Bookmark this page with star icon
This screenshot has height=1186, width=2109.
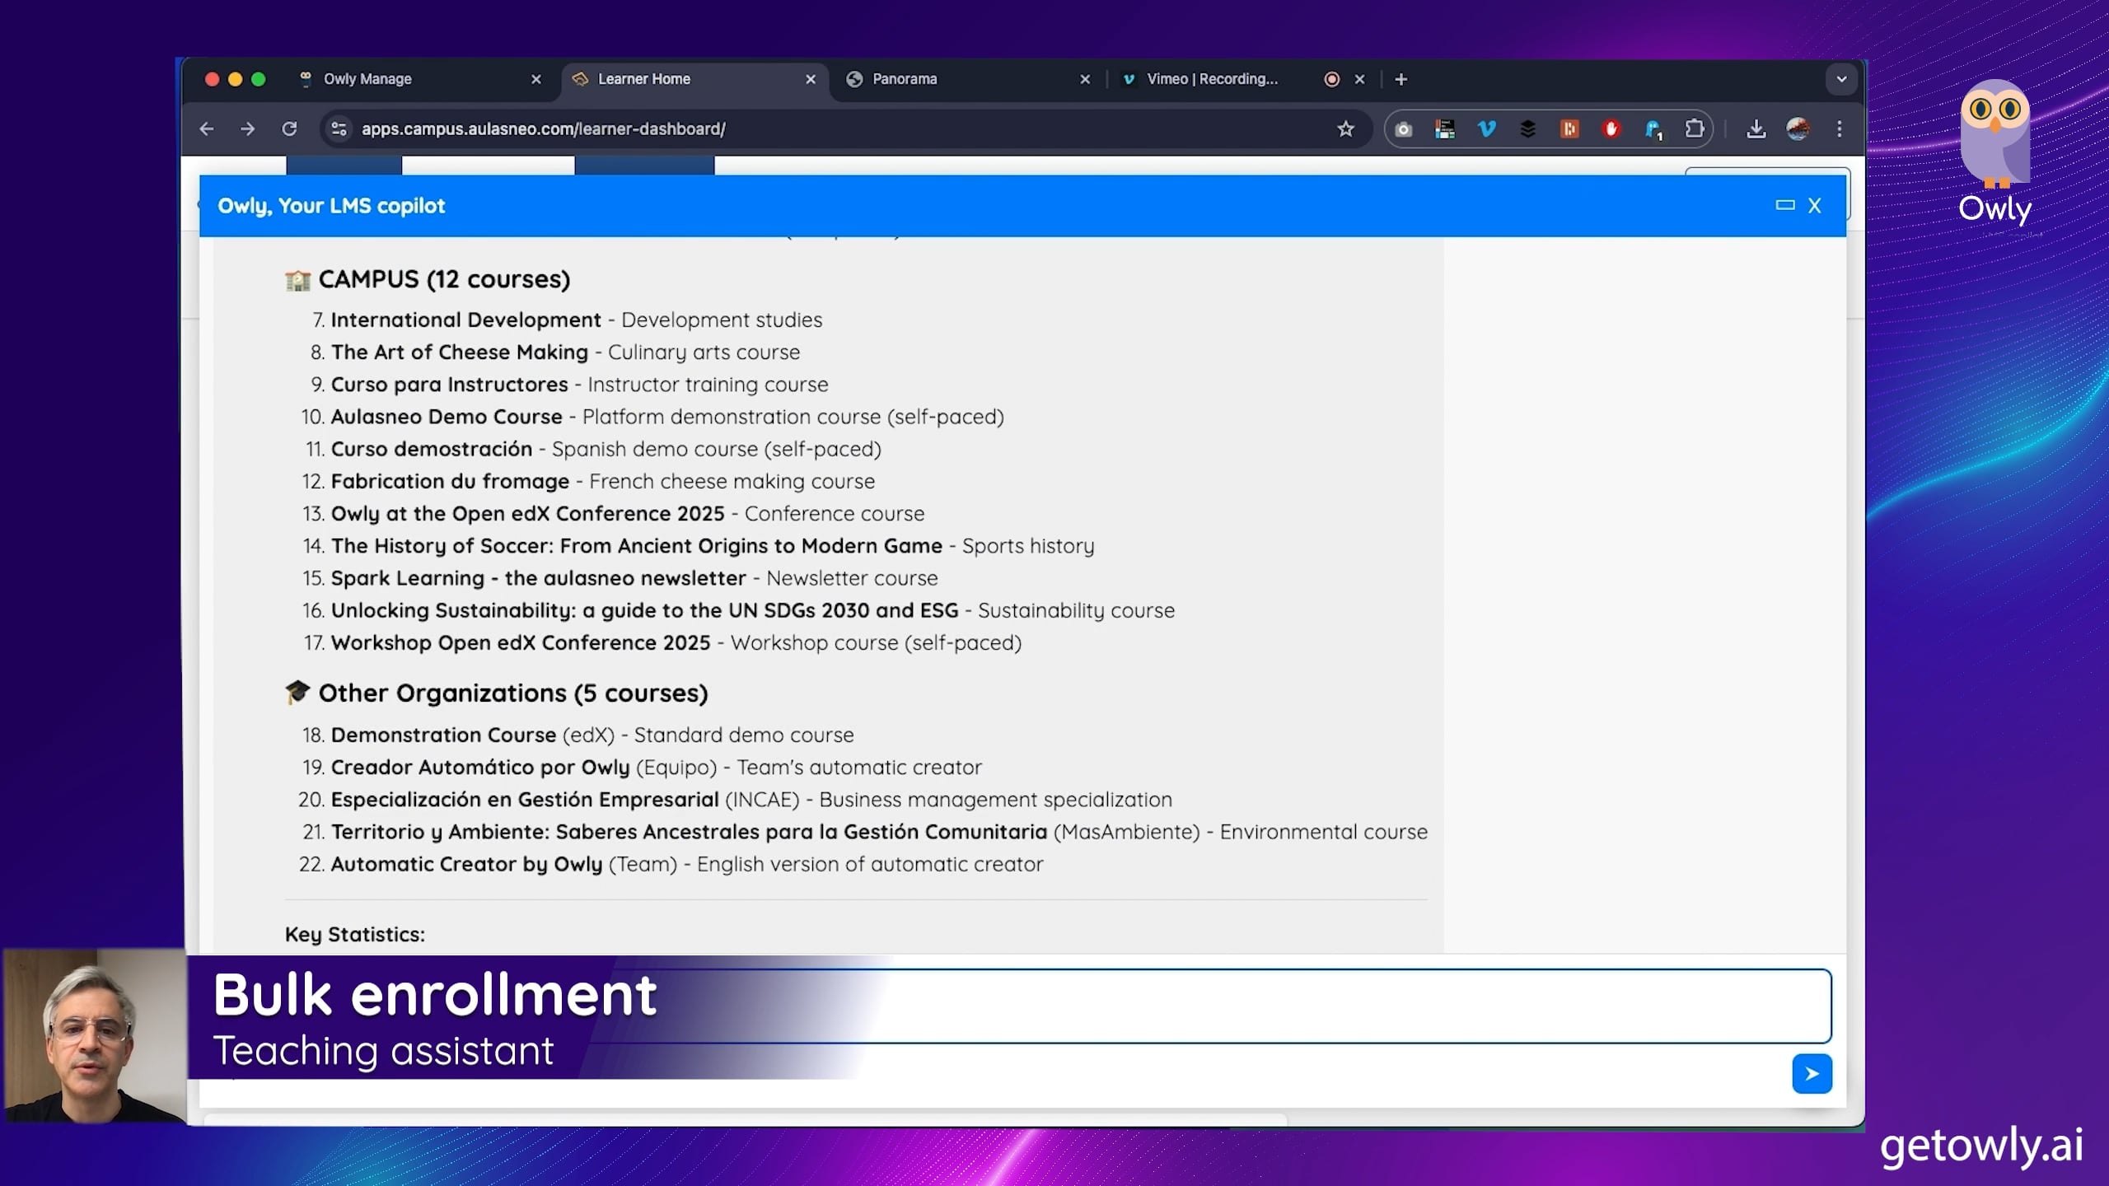(x=1345, y=128)
